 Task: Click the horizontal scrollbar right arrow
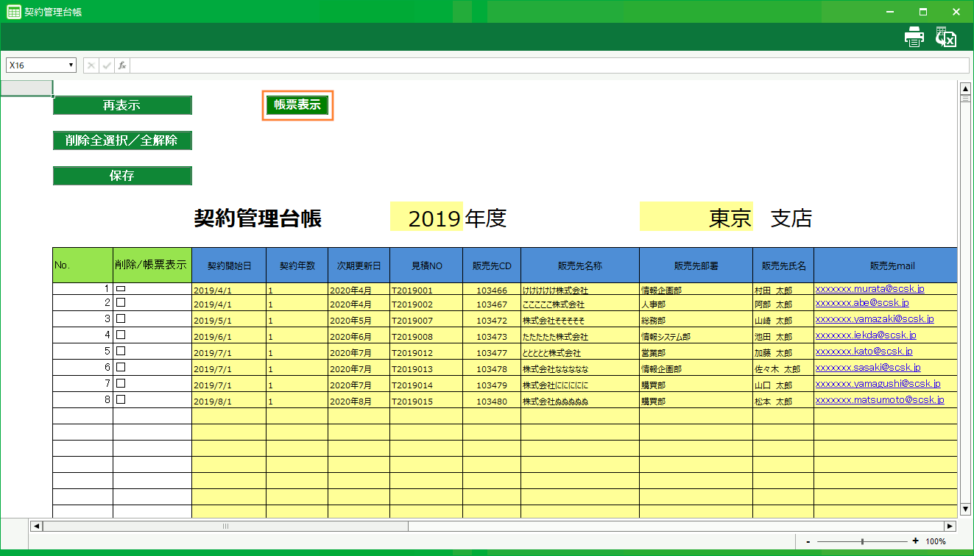[x=950, y=526]
